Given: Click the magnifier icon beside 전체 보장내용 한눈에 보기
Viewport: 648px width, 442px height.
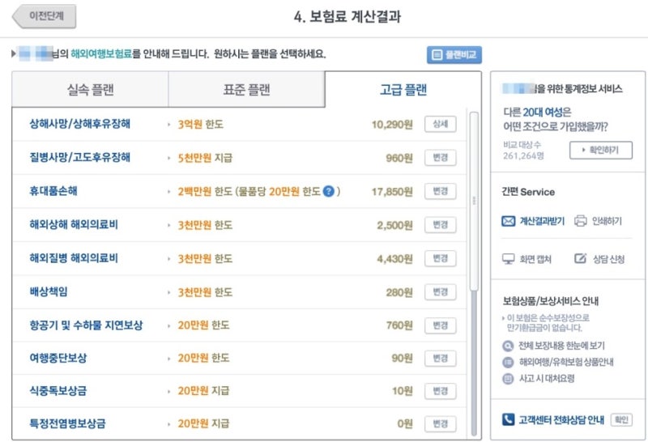Looking at the screenshot, I should pos(508,346).
